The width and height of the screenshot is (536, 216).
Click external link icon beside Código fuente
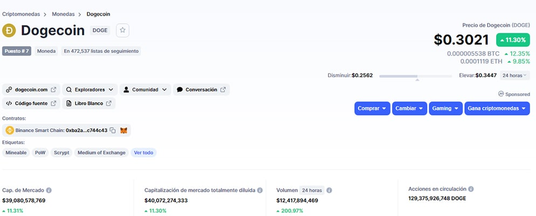(x=53, y=103)
